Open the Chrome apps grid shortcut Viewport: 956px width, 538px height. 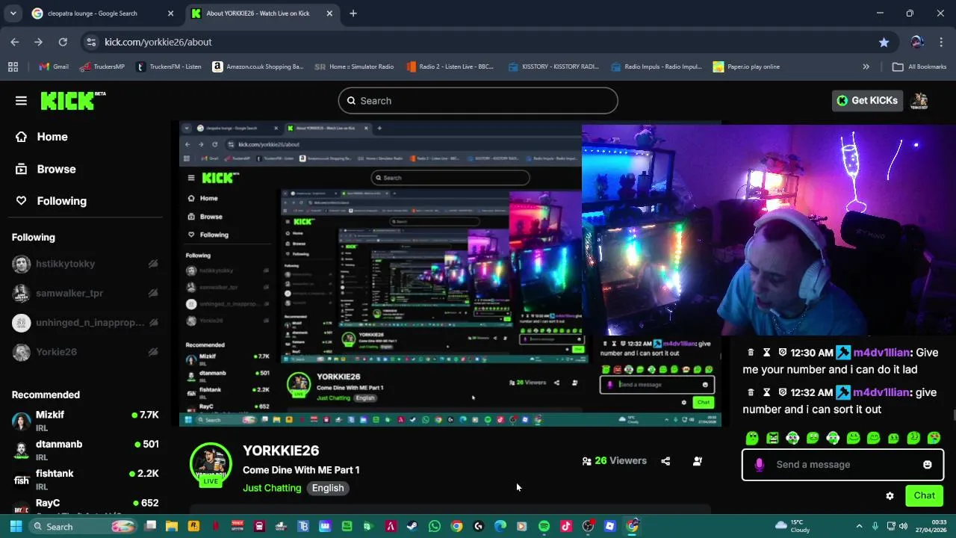(13, 67)
